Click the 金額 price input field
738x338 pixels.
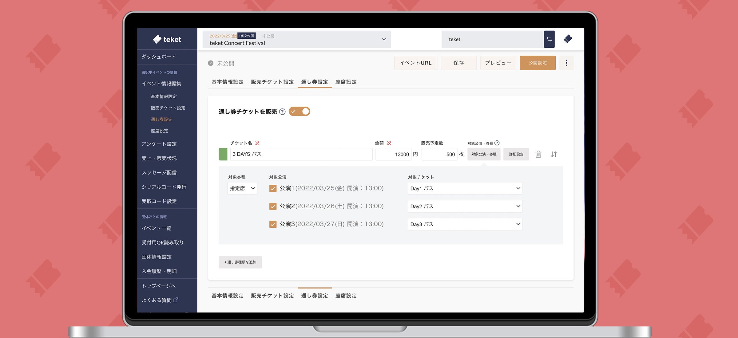[393, 154]
